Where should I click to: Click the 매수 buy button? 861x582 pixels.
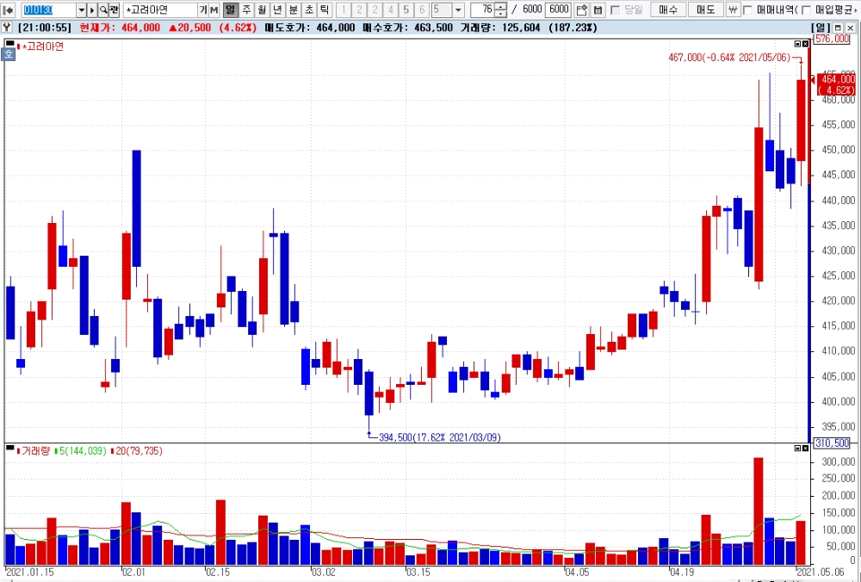coord(668,9)
